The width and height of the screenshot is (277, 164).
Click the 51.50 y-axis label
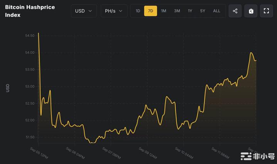(x=30, y=137)
